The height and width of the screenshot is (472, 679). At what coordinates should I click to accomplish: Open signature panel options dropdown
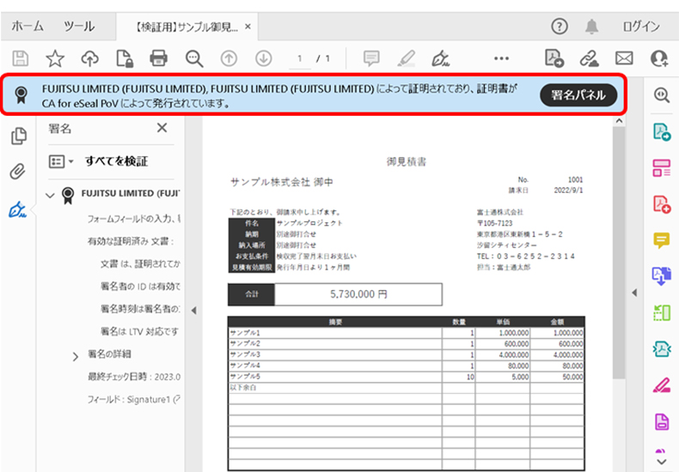(61, 161)
